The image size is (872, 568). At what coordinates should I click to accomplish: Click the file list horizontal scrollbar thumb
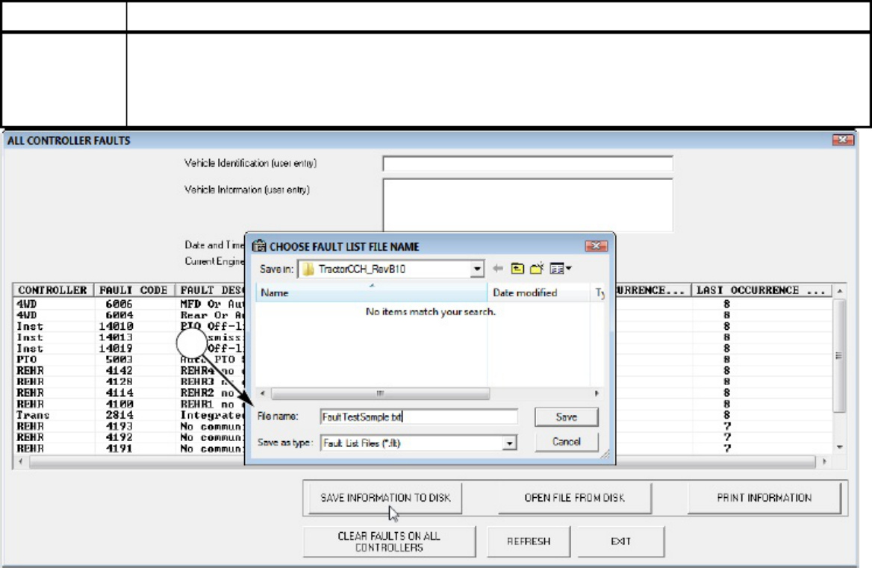pos(381,393)
